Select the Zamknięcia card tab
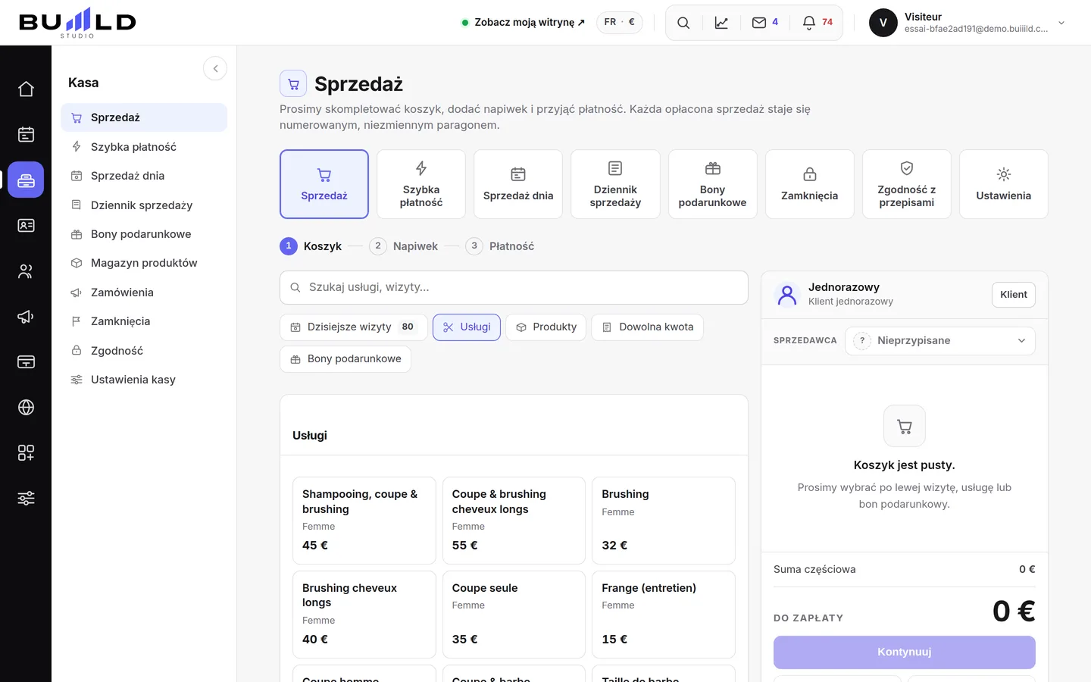Screen dimensions: 1091x682 click(810, 184)
